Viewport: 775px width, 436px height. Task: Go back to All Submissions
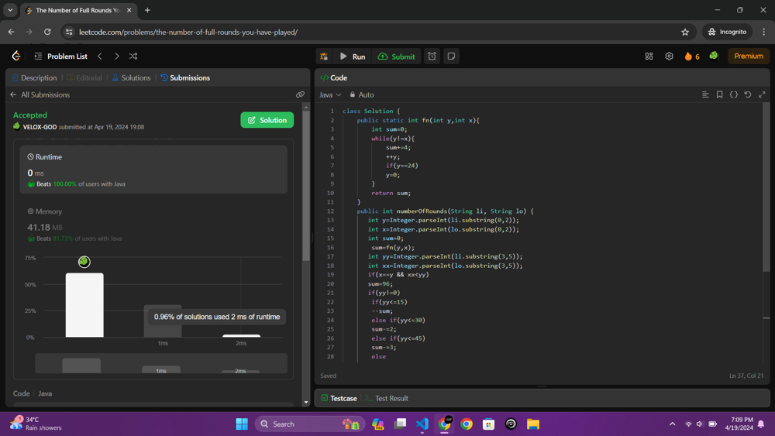click(40, 94)
